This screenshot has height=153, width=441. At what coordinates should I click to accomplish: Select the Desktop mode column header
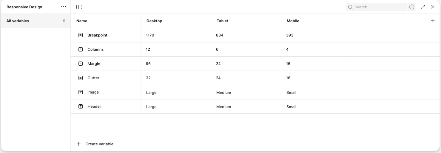point(154,21)
